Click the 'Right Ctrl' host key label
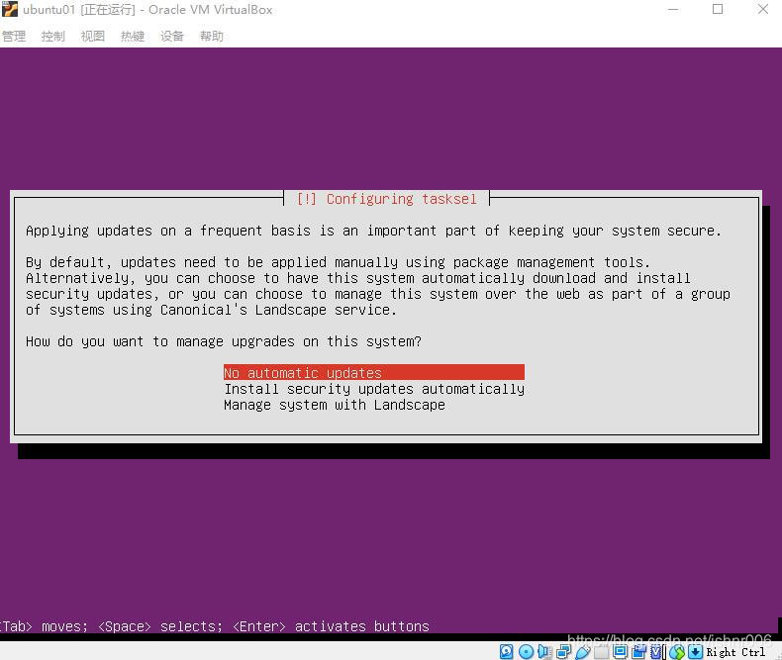The width and height of the screenshot is (782, 660). [x=735, y=652]
